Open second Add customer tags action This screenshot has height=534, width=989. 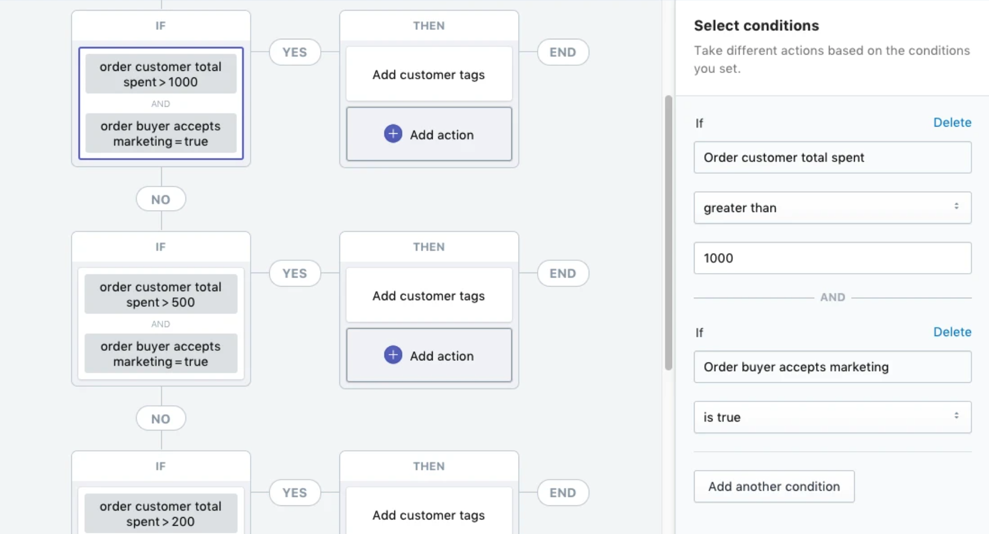429,295
